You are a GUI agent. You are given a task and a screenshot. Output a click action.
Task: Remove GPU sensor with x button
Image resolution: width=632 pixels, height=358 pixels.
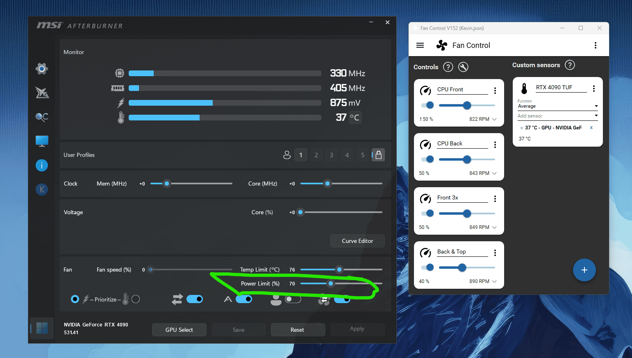click(x=591, y=127)
